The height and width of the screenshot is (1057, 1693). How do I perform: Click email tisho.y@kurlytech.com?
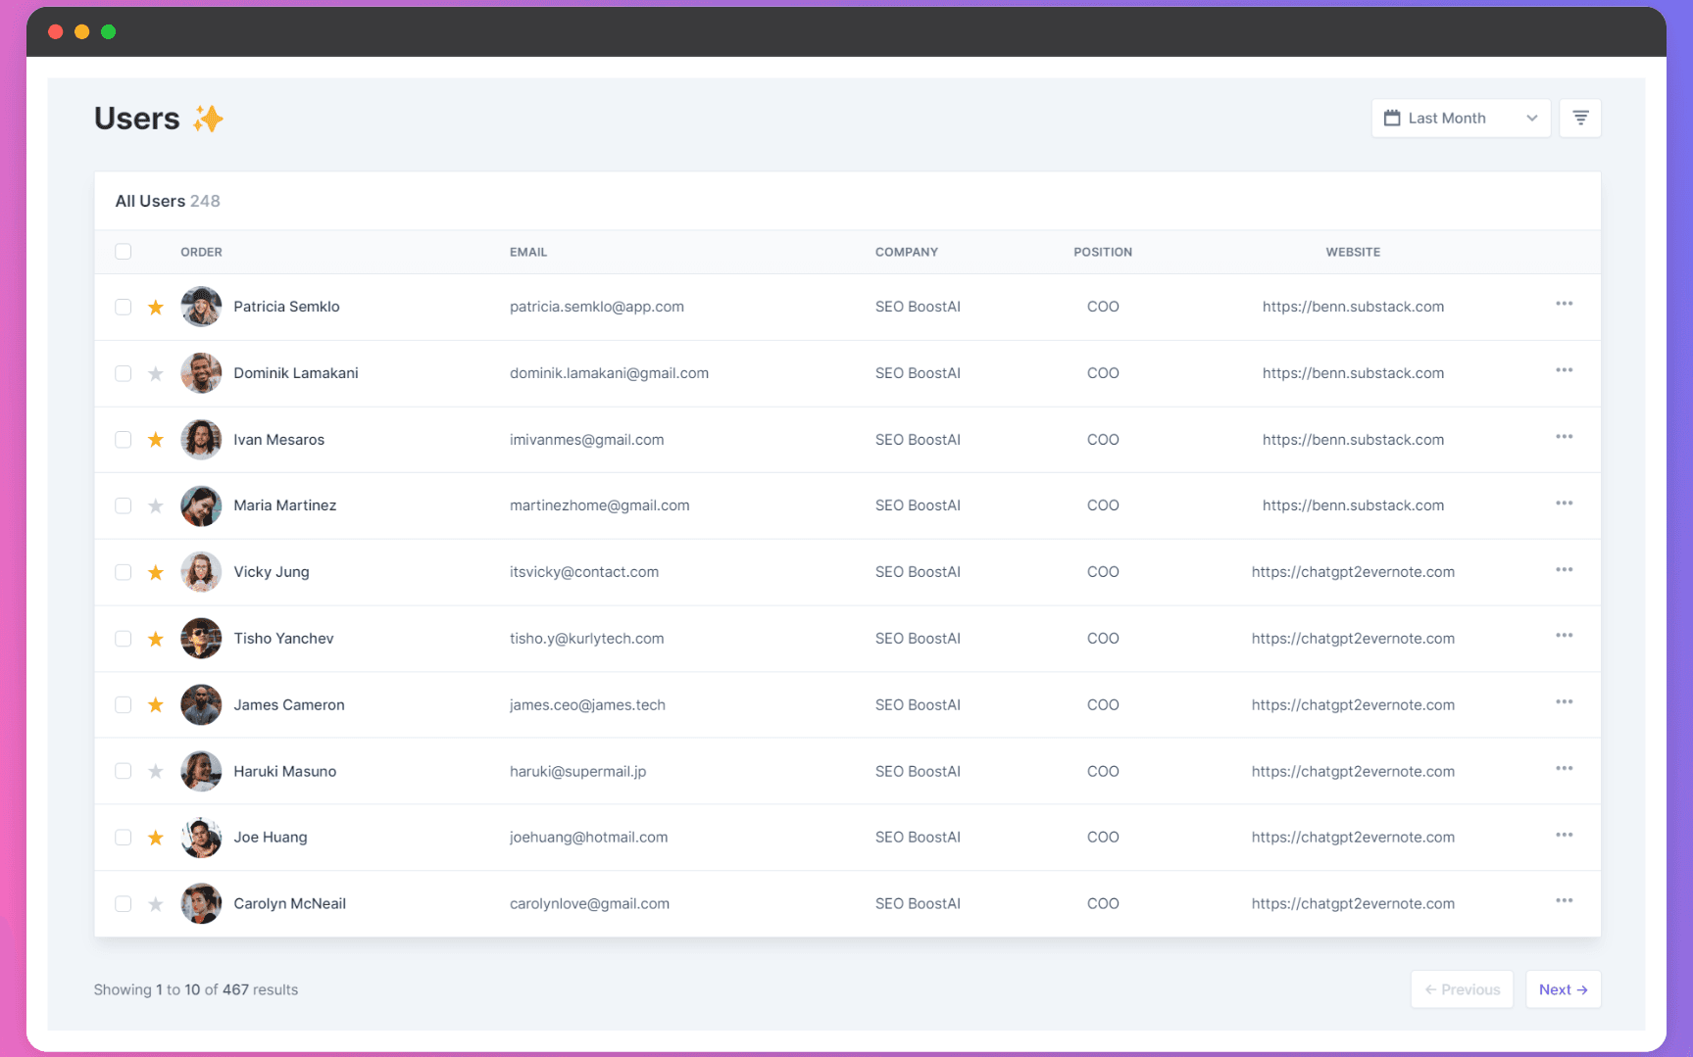(x=586, y=639)
